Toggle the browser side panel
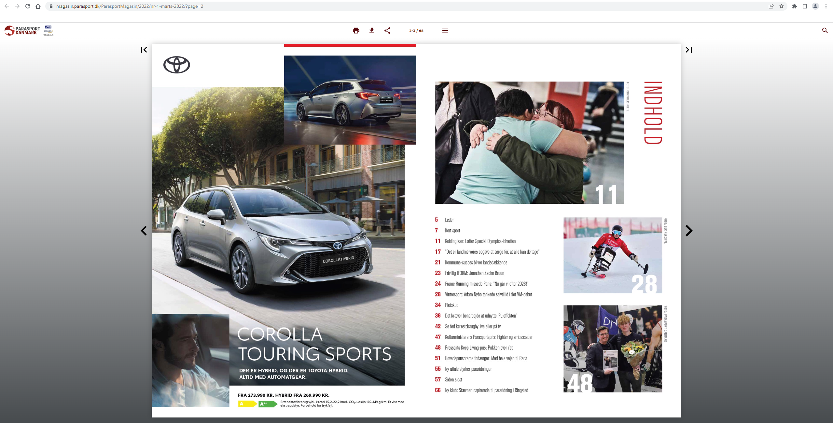The height and width of the screenshot is (423, 833). [x=805, y=6]
